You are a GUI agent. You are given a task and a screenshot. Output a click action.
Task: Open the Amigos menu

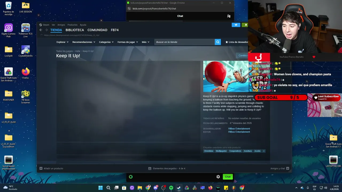[x=61, y=25]
